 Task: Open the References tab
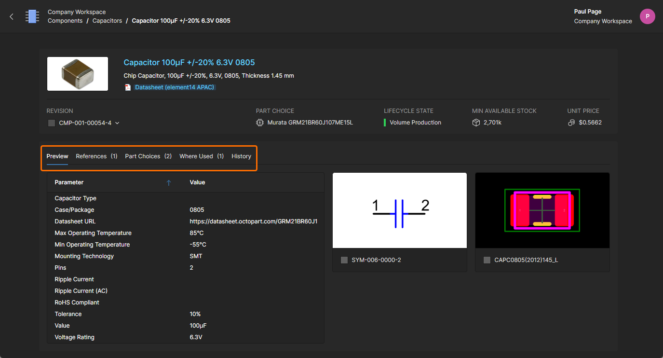tap(96, 156)
